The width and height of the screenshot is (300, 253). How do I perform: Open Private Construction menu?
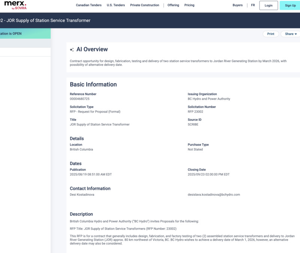point(145,5)
